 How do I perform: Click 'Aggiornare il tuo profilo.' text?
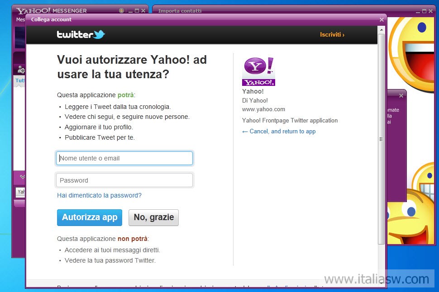tap(99, 127)
